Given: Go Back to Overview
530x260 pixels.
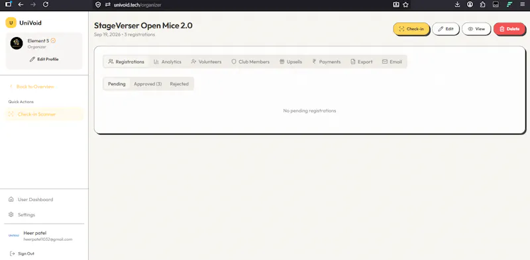Looking at the screenshot, I should tap(32, 87).
